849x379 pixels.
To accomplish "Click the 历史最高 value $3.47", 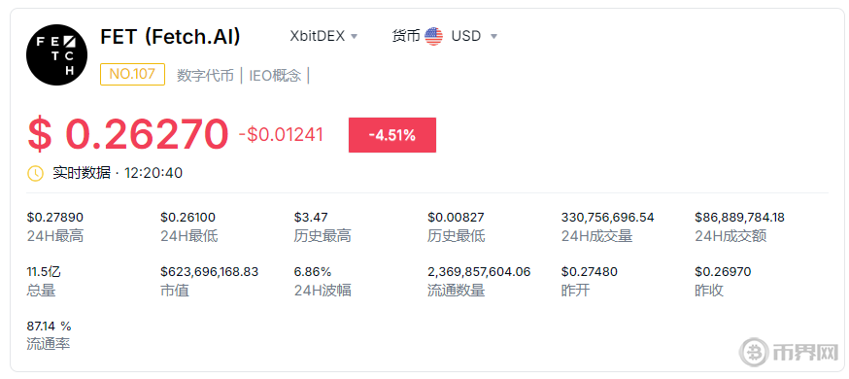I will coord(311,218).
